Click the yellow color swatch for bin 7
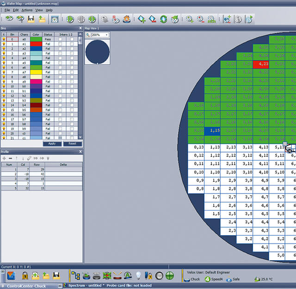 [x=36, y=72]
